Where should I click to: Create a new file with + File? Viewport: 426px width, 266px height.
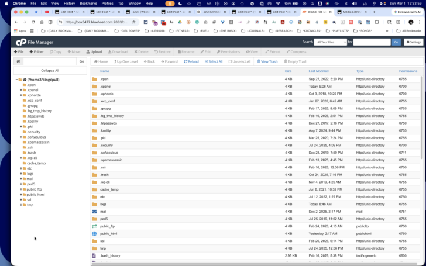click(x=19, y=52)
